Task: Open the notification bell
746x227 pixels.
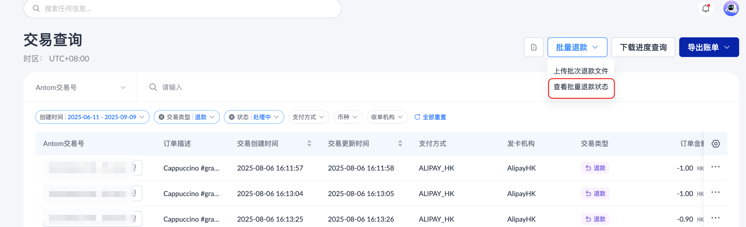Action: [x=706, y=8]
